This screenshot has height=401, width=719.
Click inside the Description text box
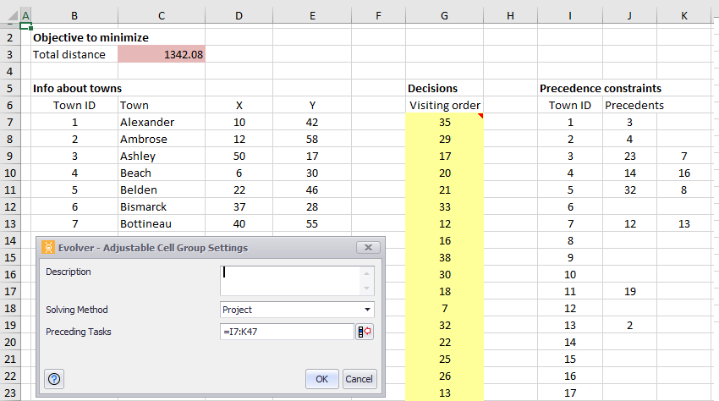tap(291, 281)
